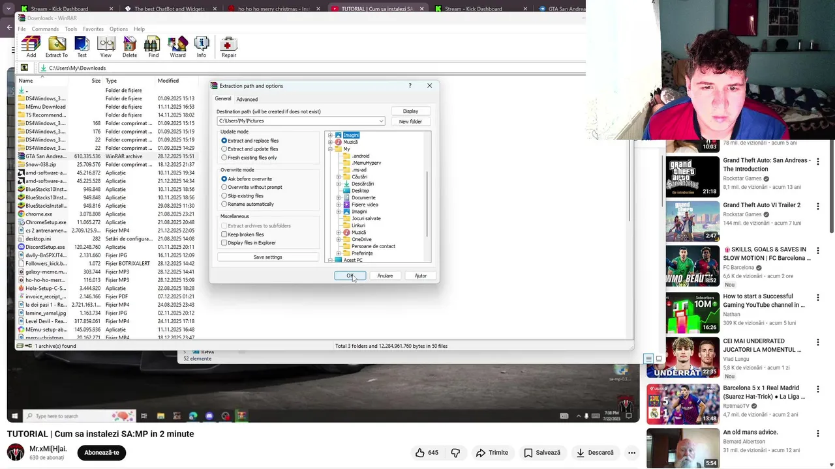This screenshot has width=835, height=469.
Task: Open the Destination path dropdown arrow
Action: pyautogui.click(x=381, y=121)
